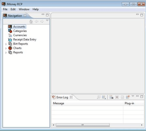Viewport: 146px width, 131px height.
Task: Click the Categories icon in the tree
Action: pos(10,31)
